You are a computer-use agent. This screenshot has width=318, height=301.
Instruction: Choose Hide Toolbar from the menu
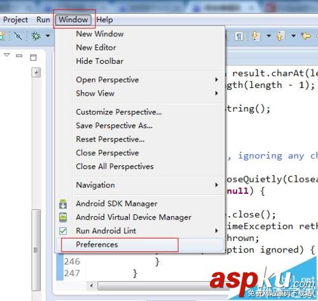point(139,61)
